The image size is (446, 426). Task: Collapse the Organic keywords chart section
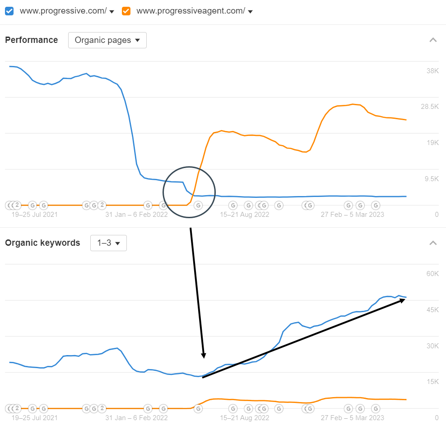pos(433,243)
